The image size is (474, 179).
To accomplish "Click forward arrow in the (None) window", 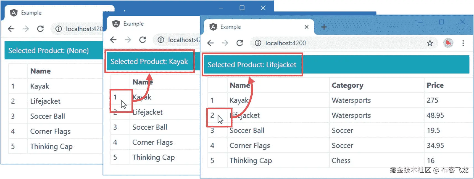I will [26, 29].
